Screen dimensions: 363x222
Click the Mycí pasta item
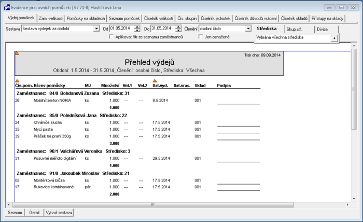(43, 129)
